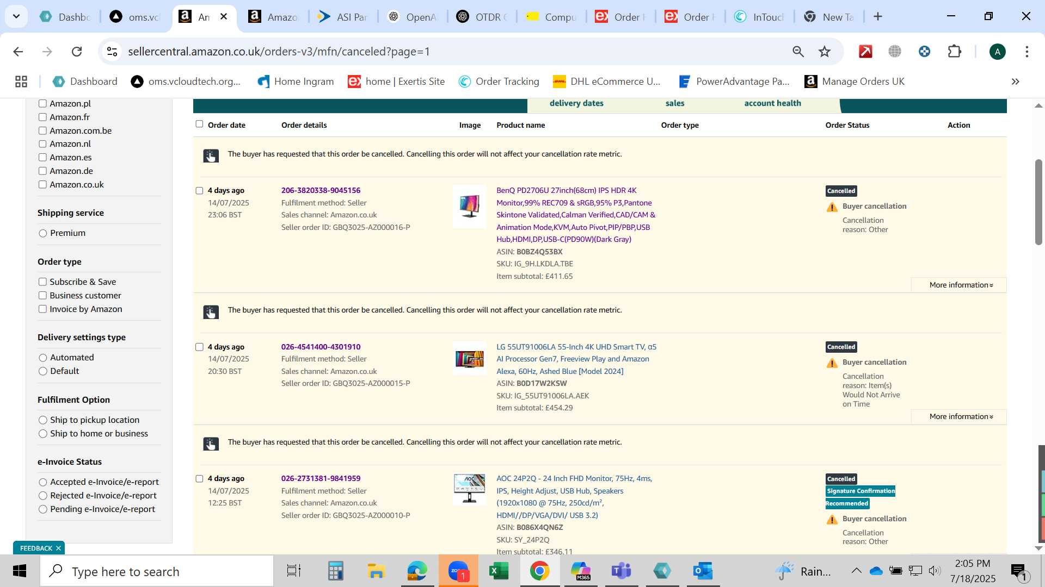
Task: Open Task View in taskbar
Action: pos(294,571)
